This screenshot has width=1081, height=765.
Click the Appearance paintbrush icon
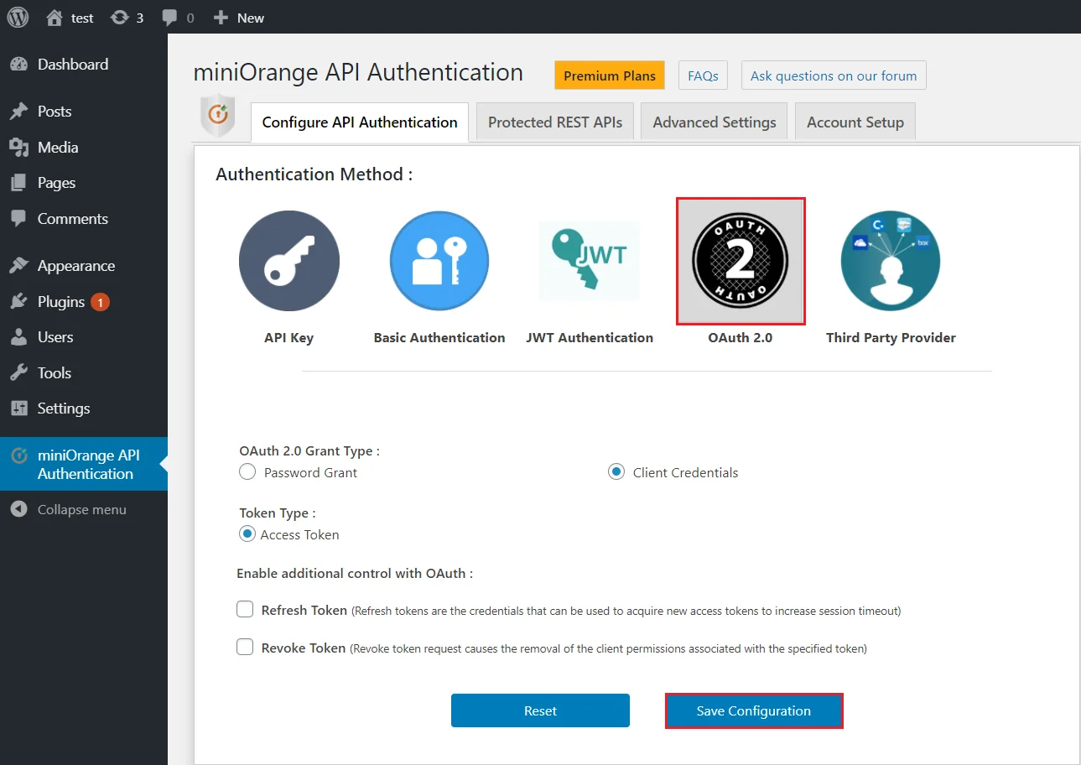pos(18,265)
